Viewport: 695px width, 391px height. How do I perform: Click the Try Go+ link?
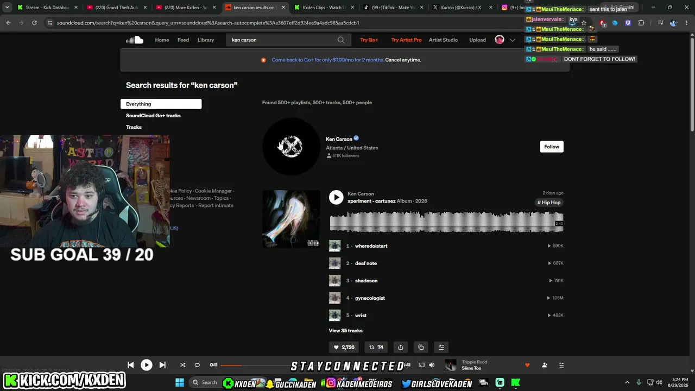coord(369,40)
